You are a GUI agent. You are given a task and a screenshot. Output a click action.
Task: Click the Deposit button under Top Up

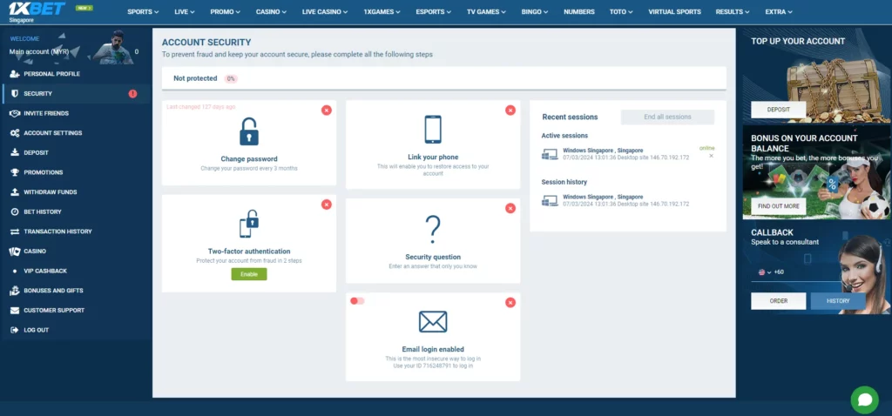[778, 110]
